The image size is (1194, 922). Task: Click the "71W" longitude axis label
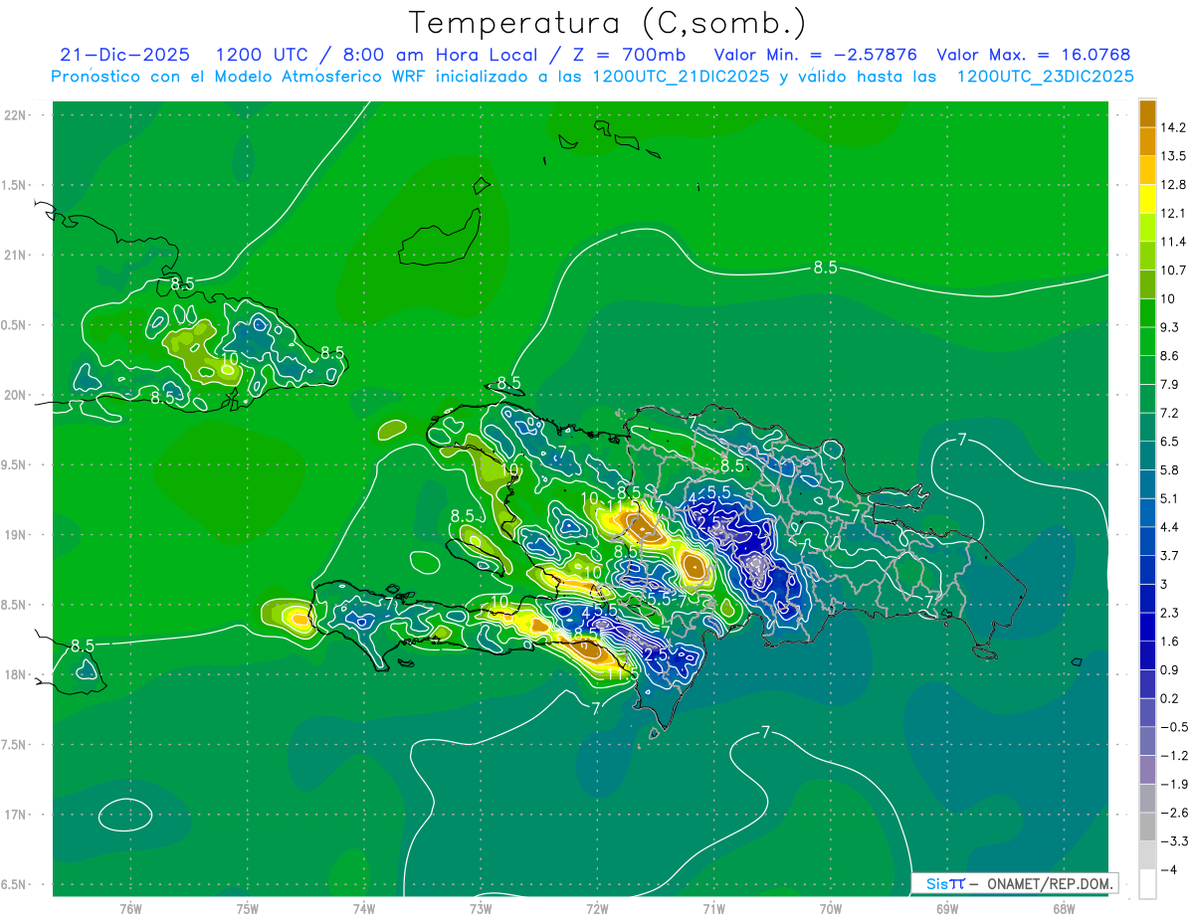[x=713, y=909]
